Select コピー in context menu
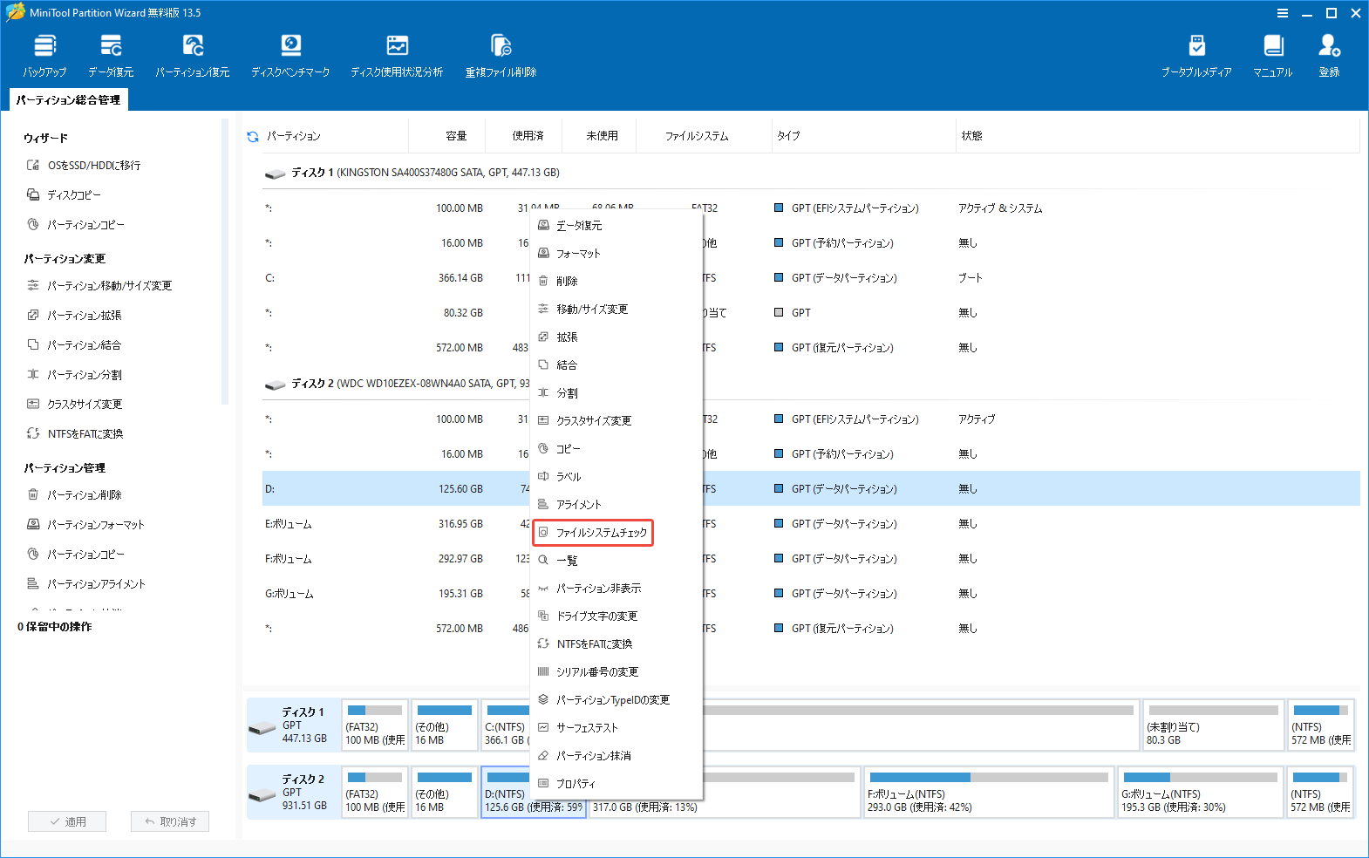Image resolution: width=1369 pixels, height=858 pixels. point(616,448)
